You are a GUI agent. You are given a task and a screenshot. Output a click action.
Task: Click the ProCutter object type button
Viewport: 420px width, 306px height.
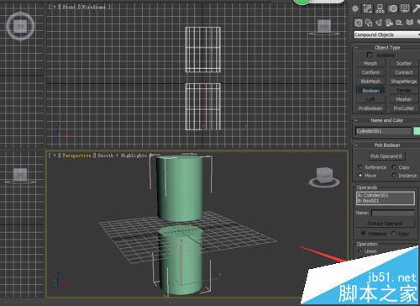404,108
